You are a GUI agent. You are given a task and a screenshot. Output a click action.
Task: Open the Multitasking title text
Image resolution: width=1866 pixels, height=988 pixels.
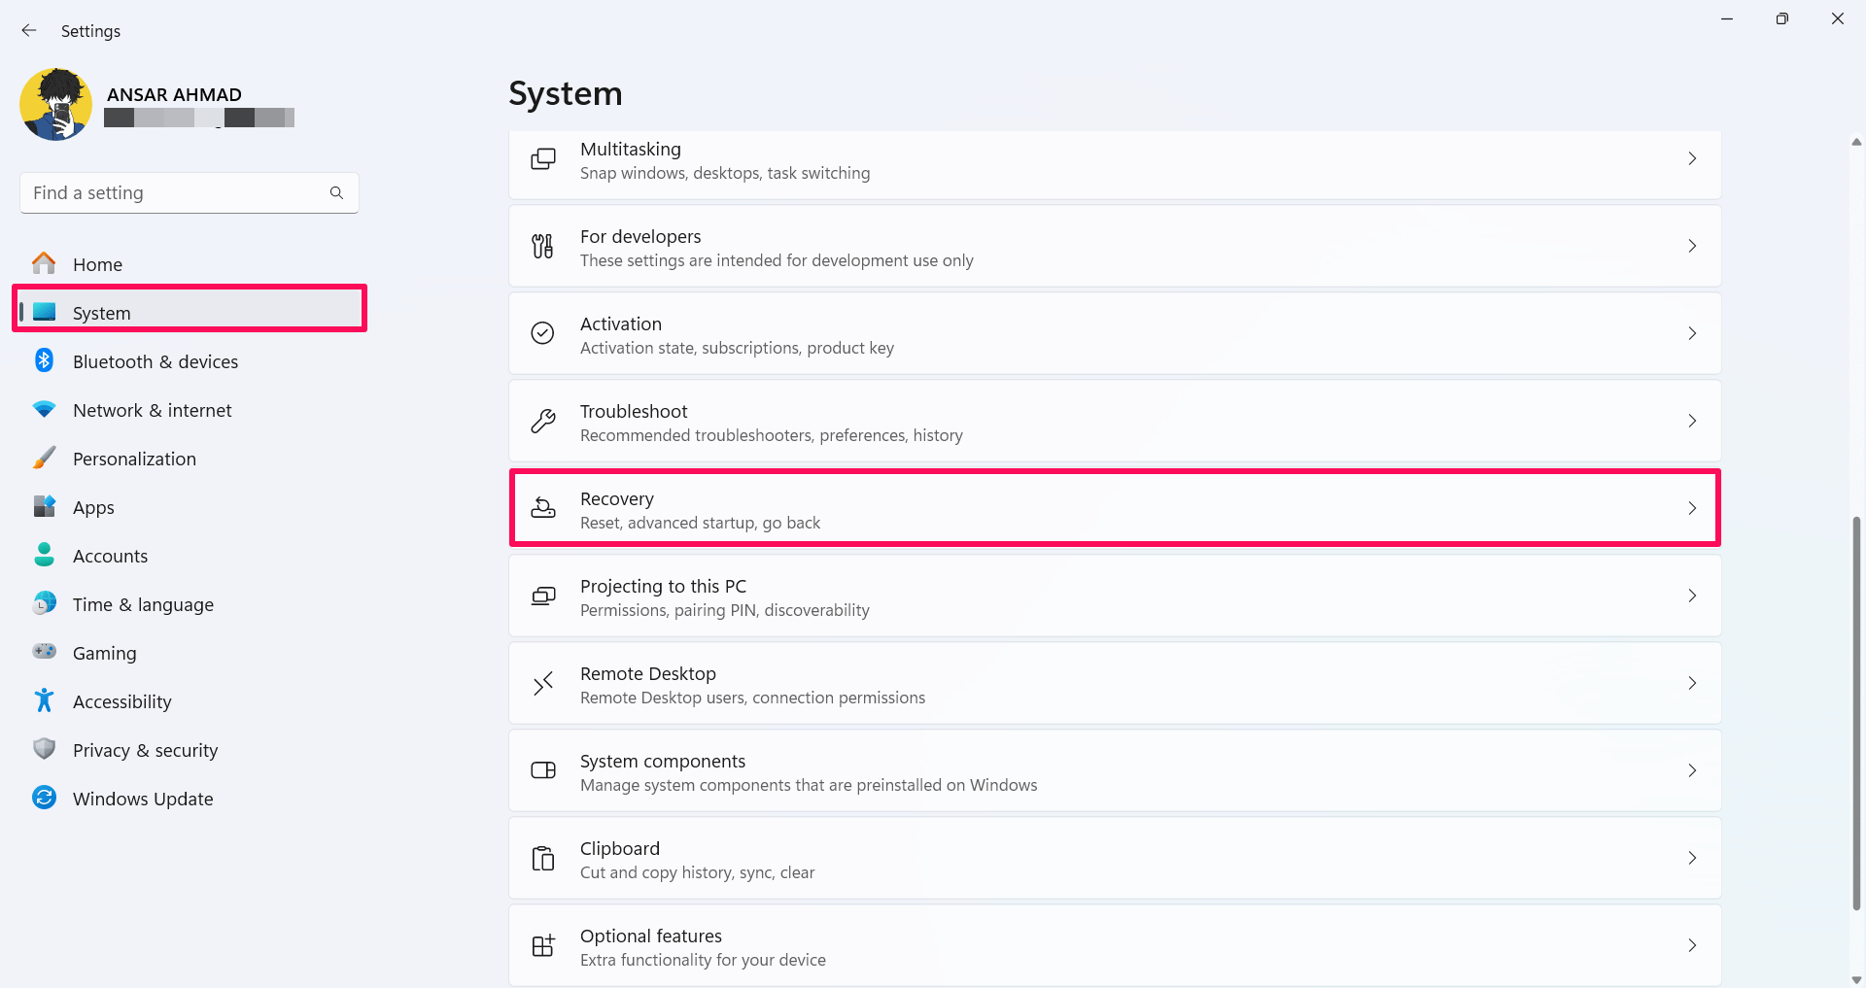[631, 149]
